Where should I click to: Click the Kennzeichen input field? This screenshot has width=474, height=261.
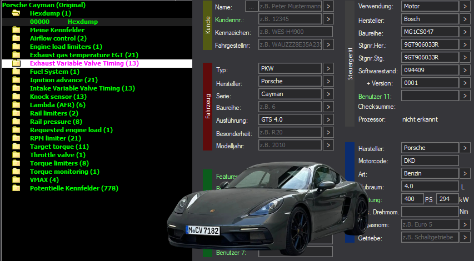pyautogui.click(x=295, y=32)
